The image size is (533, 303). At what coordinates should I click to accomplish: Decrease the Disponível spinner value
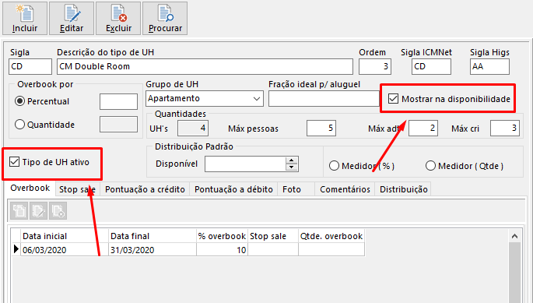coord(292,167)
